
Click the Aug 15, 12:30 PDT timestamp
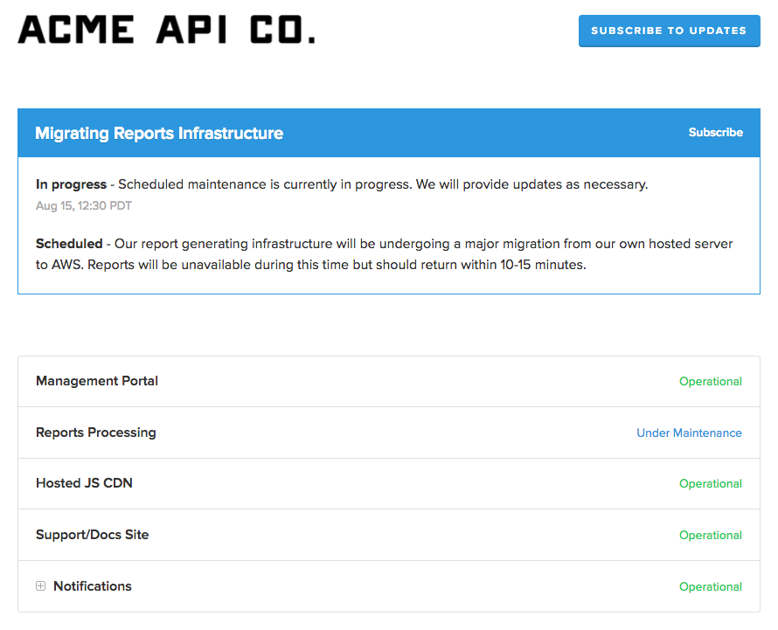(84, 206)
